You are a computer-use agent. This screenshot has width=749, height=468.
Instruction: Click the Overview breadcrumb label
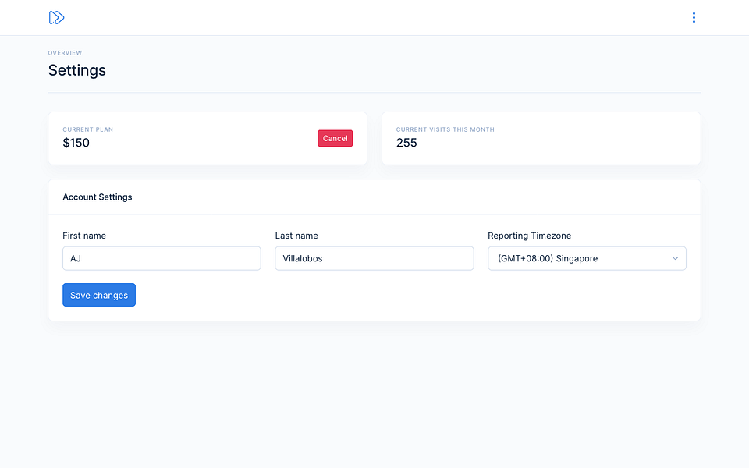(x=65, y=53)
